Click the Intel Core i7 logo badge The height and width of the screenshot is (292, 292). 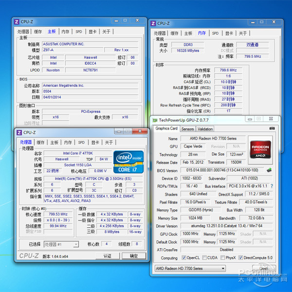point(128,162)
